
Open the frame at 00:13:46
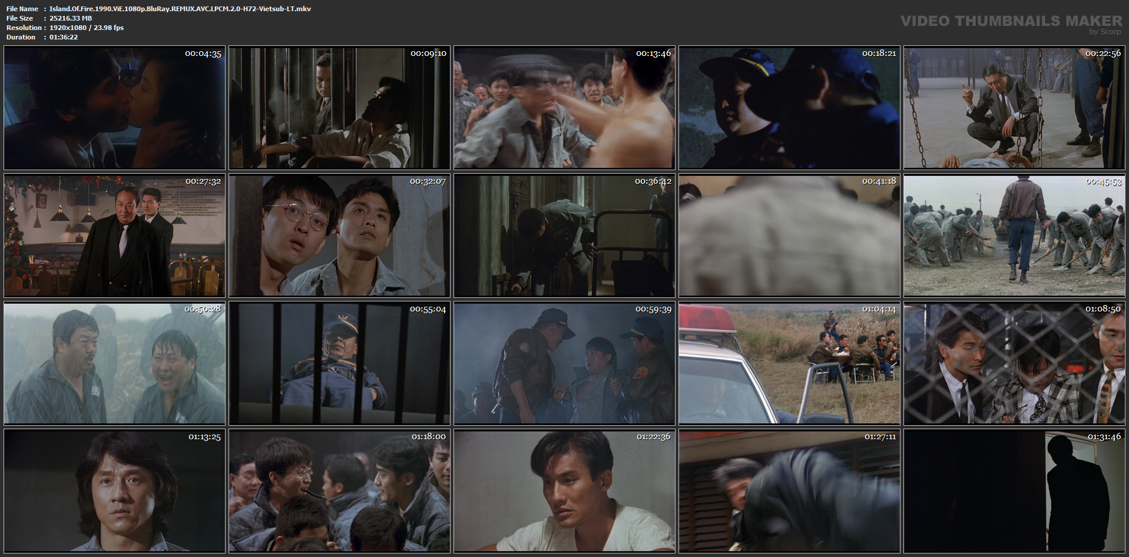coord(564,108)
